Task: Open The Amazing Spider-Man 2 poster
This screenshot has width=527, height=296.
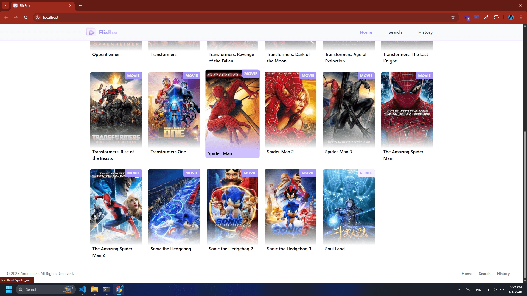Action: pos(116,207)
